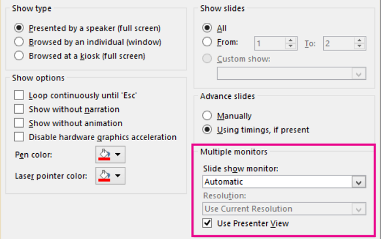Decrease the To slide number spinner
This screenshot has width=381, height=239.
(x=359, y=46)
